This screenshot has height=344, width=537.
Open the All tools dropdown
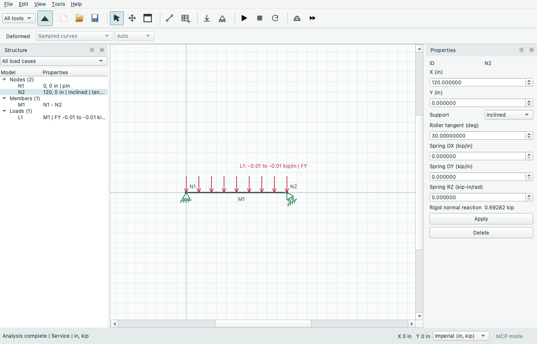[19, 18]
